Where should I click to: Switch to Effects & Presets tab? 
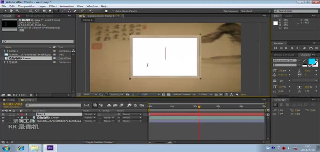coord(284,55)
